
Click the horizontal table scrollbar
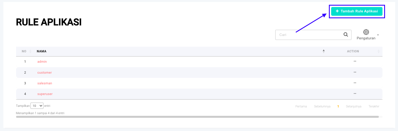coord(197,117)
